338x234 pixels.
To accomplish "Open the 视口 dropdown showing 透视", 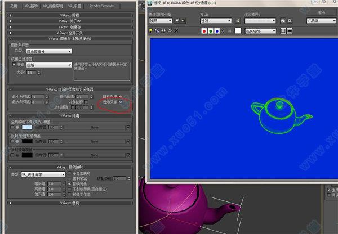I will coord(216,21).
